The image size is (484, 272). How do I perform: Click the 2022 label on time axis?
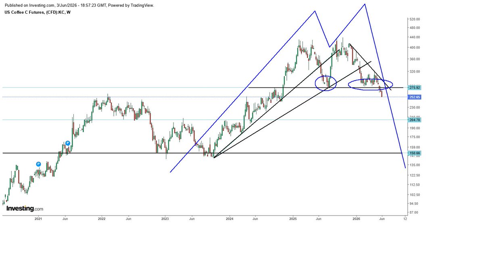[102, 219]
